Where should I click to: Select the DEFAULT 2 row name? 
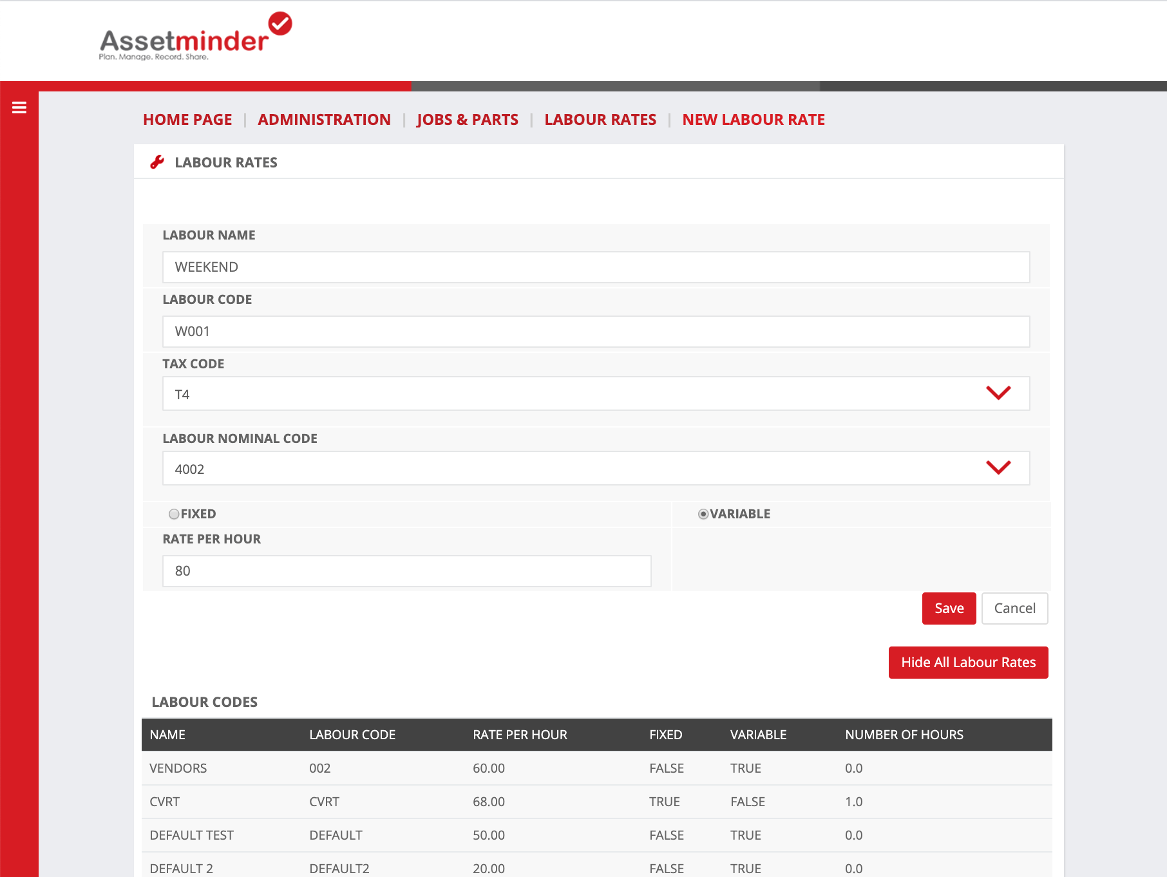181,869
